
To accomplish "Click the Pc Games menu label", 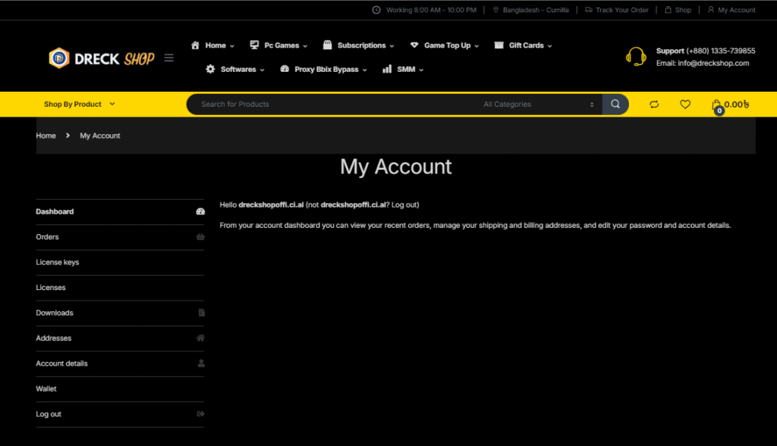I will click(x=282, y=45).
